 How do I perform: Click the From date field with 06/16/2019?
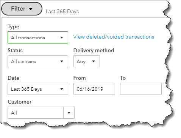coord(94,89)
